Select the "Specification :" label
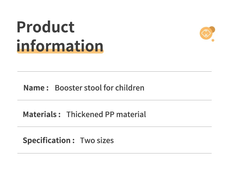229x178 pixels. (x=49, y=141)
